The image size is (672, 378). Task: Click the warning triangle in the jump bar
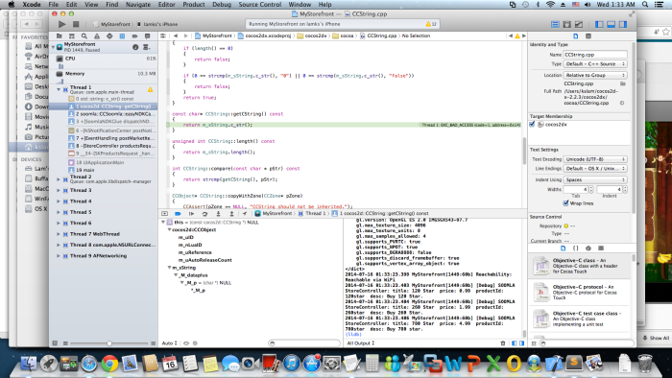pyautogui.click(x=516, y=35)
